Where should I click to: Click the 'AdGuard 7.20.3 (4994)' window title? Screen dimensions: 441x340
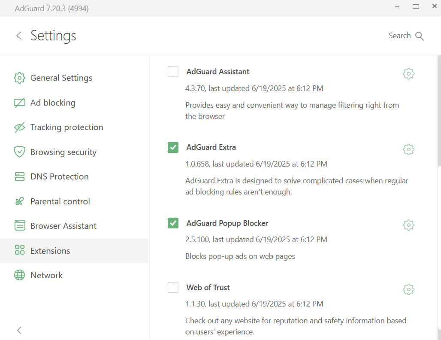[52, 9]
